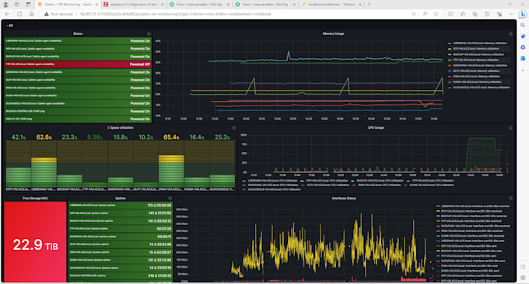
Task: Open Microsoft 365 icon in sidebar
Action: (523, 47)
